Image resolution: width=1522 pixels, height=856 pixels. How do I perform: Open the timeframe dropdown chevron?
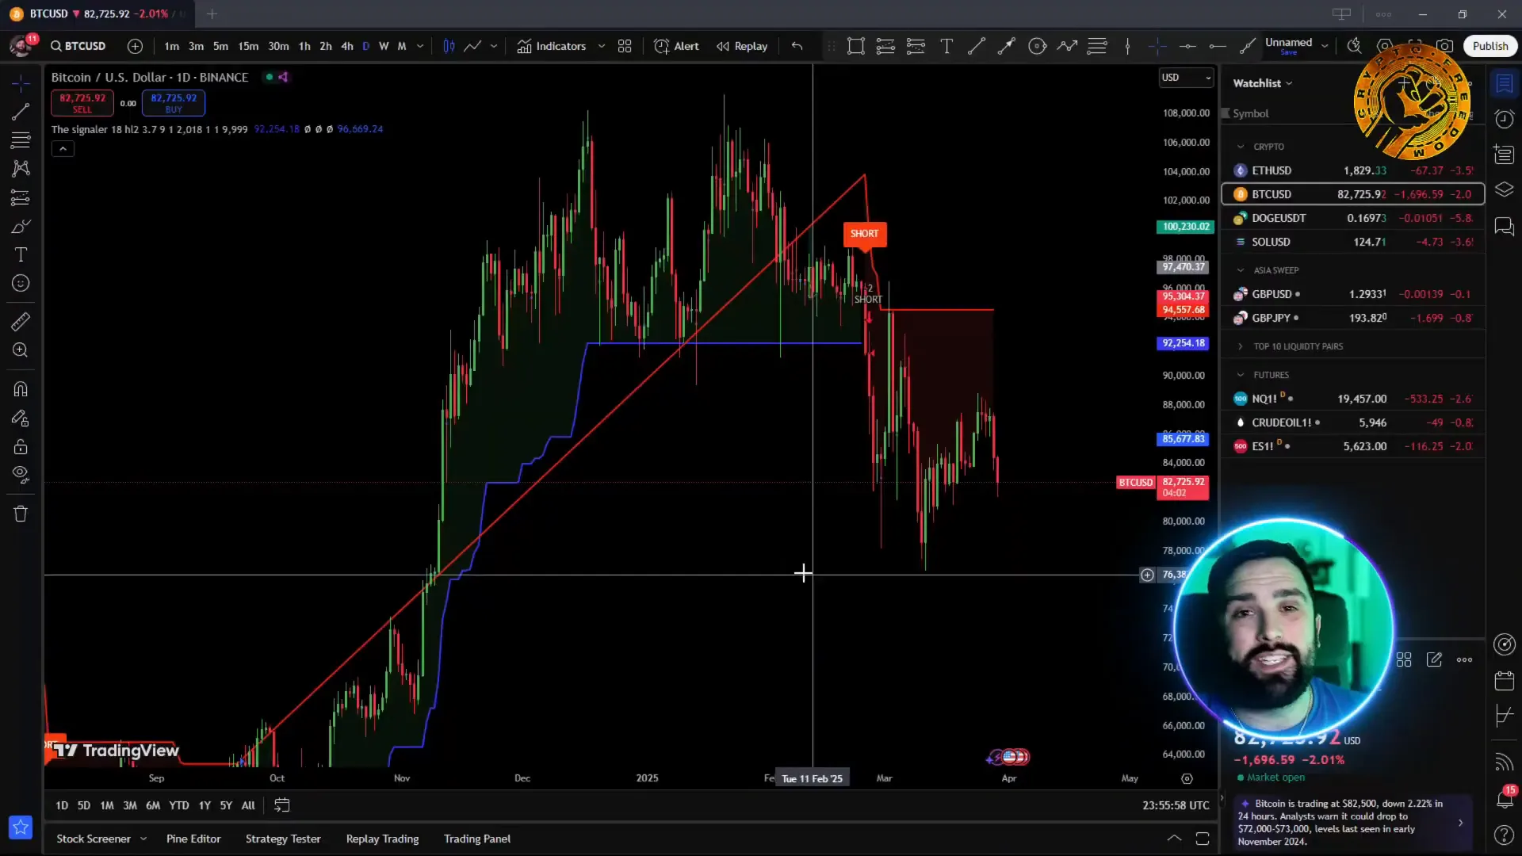click(x=420, y=46)
